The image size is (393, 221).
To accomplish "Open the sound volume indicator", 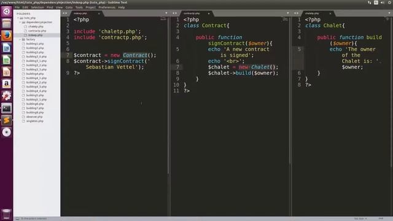I will coord(383,2).
